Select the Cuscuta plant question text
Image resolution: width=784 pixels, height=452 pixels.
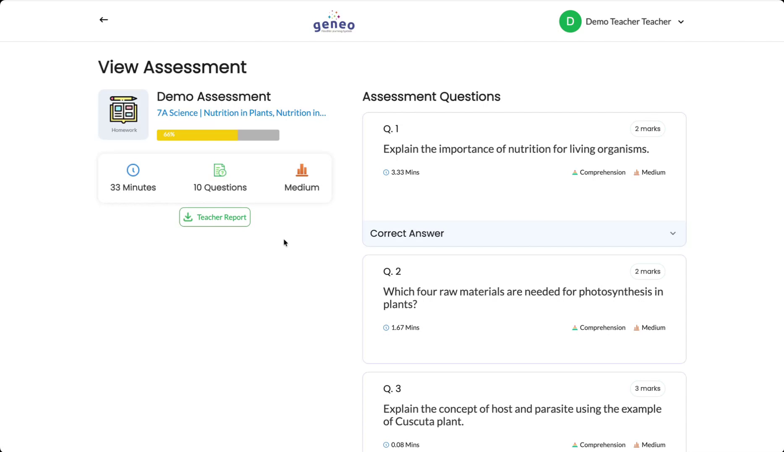522,415
